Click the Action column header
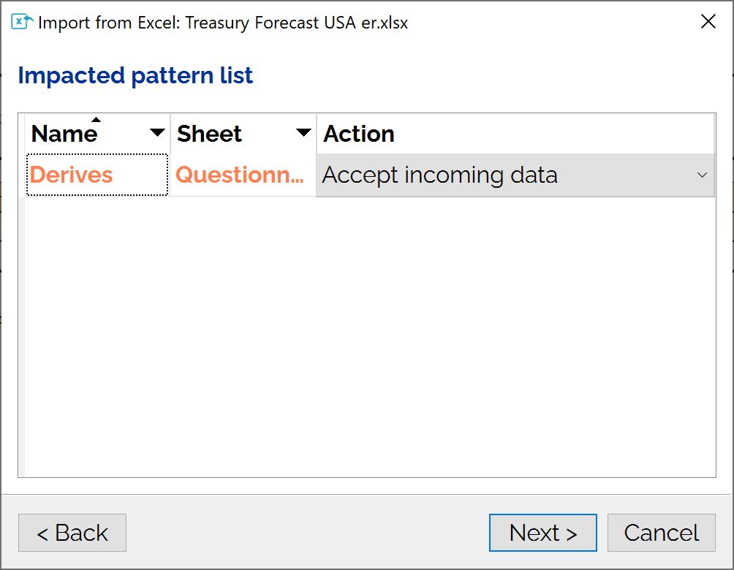The height and width of the screenshot is (570, 734). tap(515, 134)
